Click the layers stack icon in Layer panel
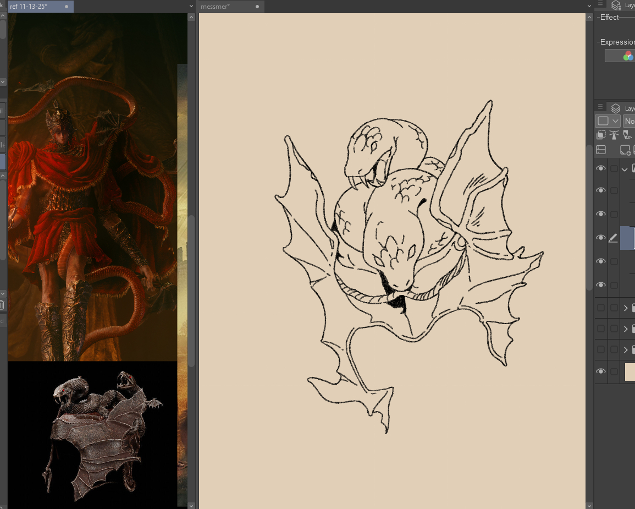The image size is (635, 509). [x=616, y=108]
